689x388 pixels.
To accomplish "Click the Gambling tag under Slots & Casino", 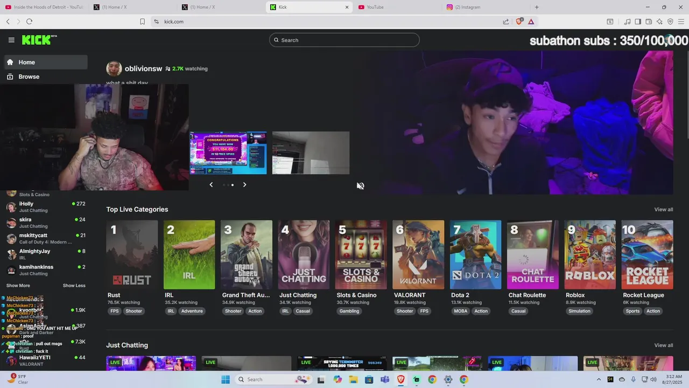I will (349, 311).
